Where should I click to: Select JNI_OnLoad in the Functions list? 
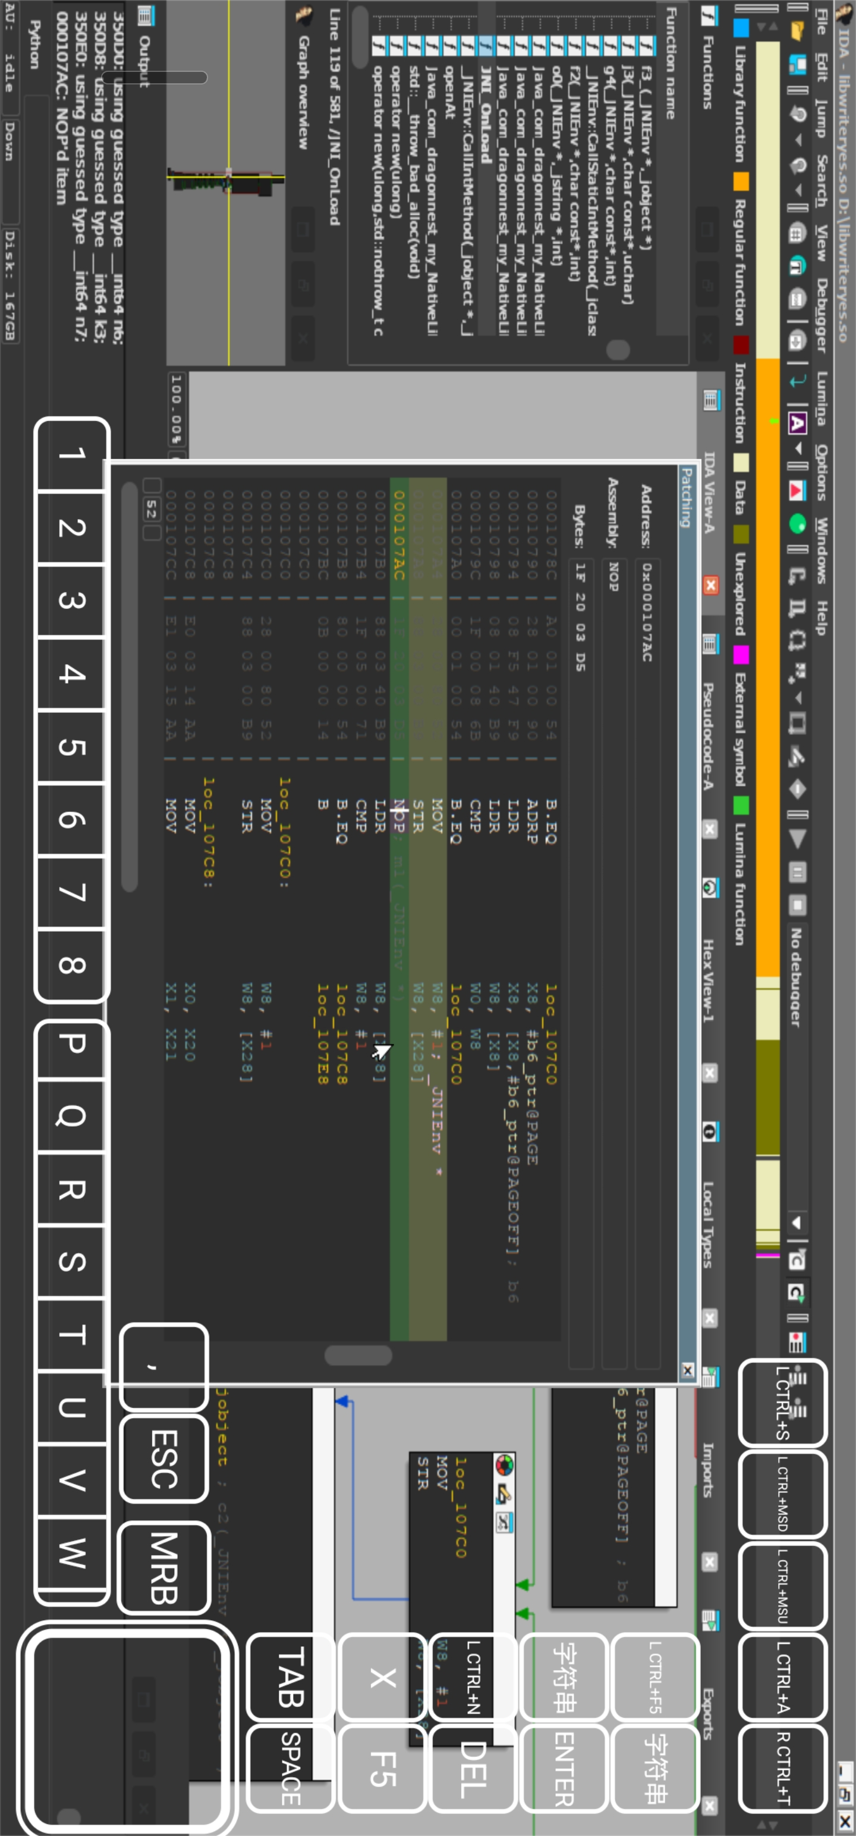tap(486, 115)
